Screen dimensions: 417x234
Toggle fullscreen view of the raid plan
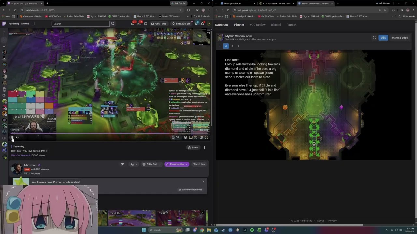[x=374, y=38]
